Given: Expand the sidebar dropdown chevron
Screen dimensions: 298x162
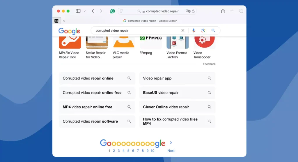Looking at the screenshot, I should [85, 11].
